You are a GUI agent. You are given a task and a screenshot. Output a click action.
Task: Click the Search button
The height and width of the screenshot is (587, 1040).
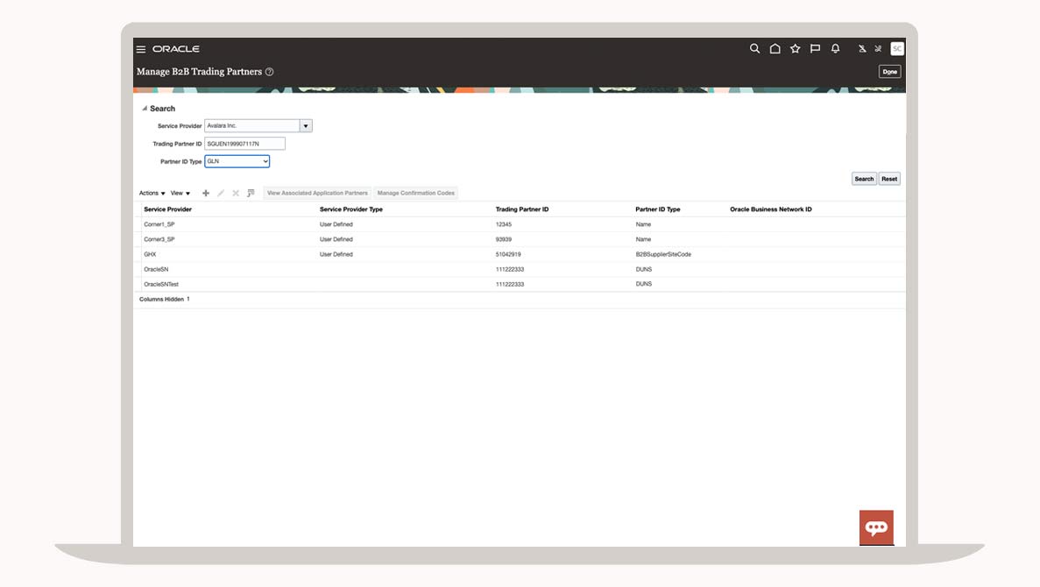coord(864,179)
